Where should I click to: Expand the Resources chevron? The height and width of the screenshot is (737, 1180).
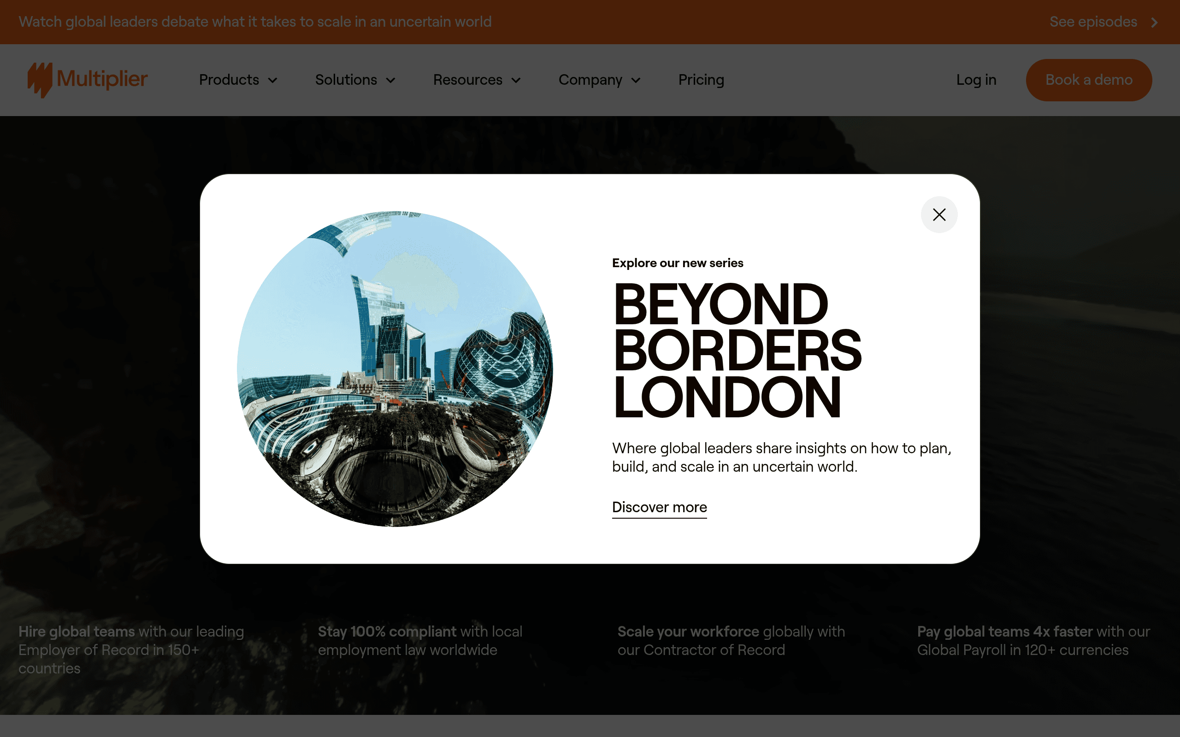point(516,81)
